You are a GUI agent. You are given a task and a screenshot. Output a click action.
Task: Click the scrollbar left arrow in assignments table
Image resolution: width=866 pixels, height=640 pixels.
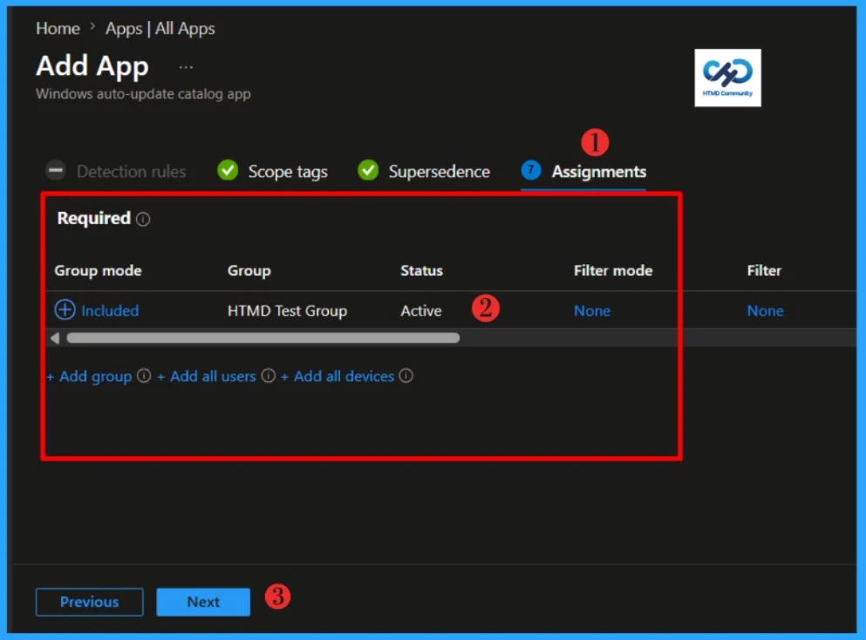click(x=55, y=338)
